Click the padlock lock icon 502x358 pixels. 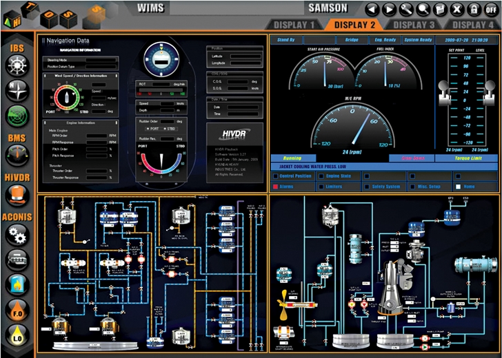(474, 10)
